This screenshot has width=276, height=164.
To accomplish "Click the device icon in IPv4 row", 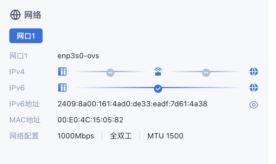I will (62, 72).
